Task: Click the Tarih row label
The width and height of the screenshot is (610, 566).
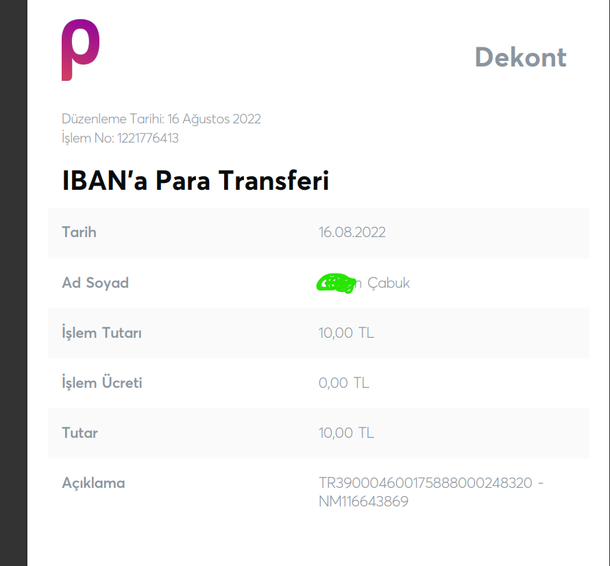Action: pos(79,232)
